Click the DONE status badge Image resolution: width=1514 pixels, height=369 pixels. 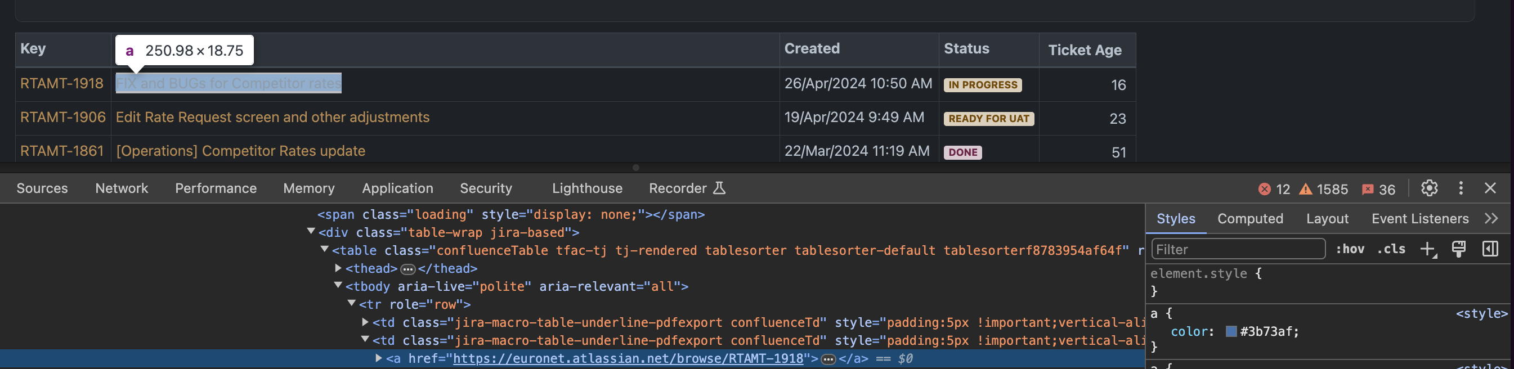(x=962, y=153)
